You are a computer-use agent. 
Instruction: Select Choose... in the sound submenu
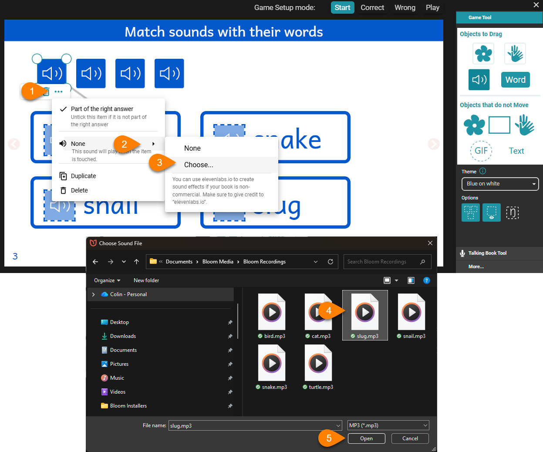[199, 165]
